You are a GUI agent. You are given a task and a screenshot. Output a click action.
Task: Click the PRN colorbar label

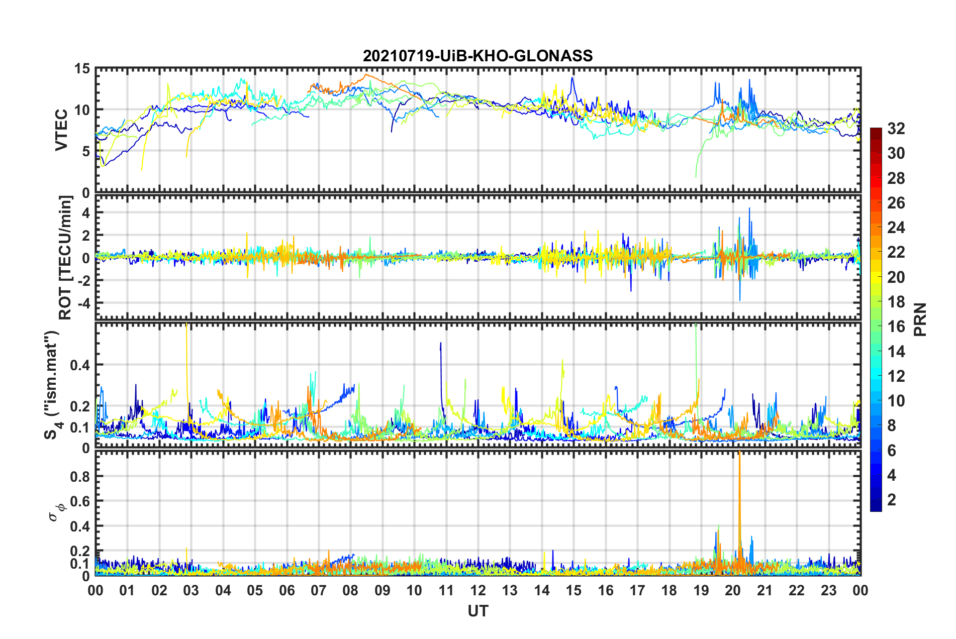pyautogui.click(x=920, y=319)
